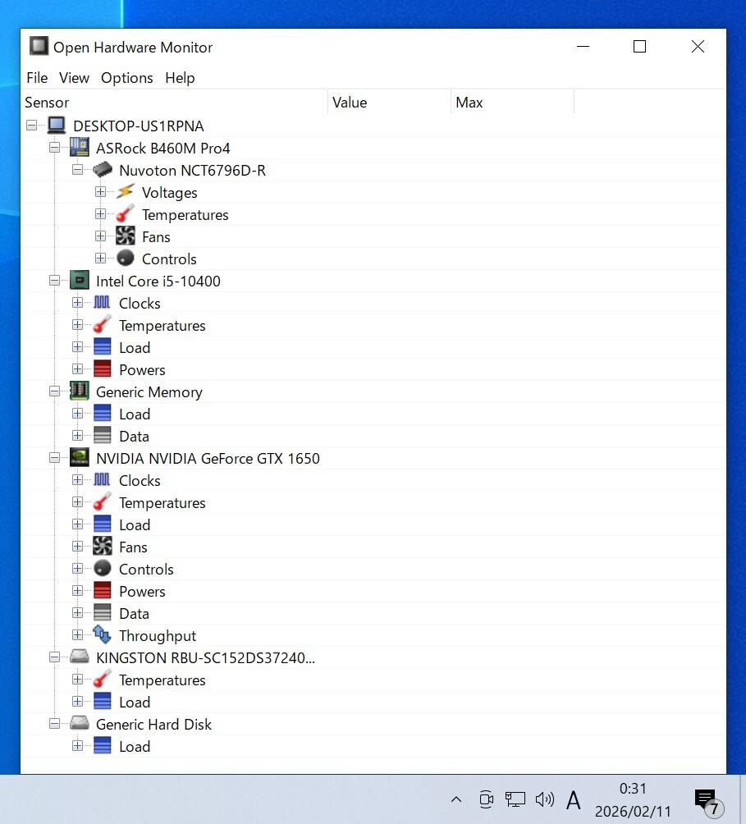Click the Generic Hard Disk drive icon
The height and width of the screenshot is (824, 746).
click(80, 723)
